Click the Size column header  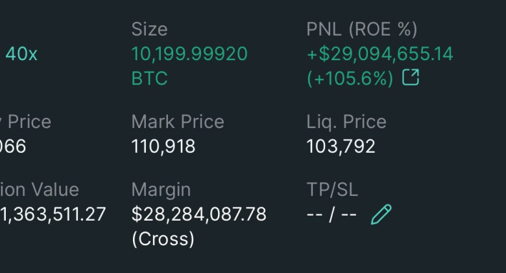click(x=149, y=29)
